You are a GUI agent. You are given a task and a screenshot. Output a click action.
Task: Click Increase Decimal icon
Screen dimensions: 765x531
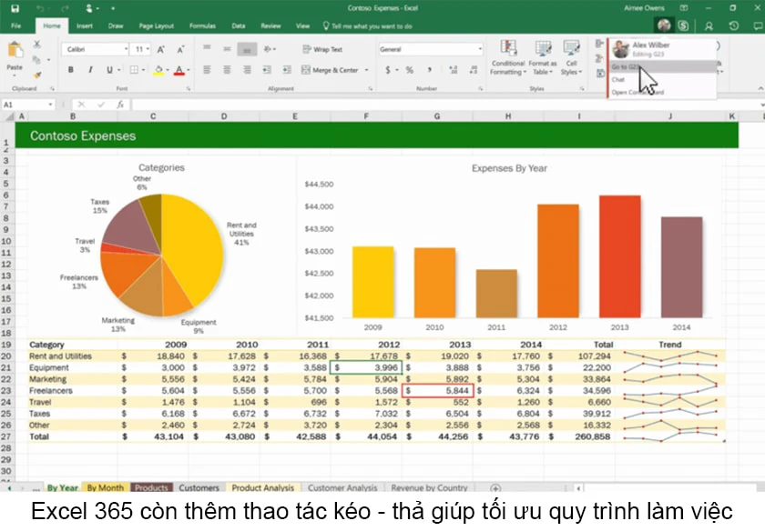point(454,70)
